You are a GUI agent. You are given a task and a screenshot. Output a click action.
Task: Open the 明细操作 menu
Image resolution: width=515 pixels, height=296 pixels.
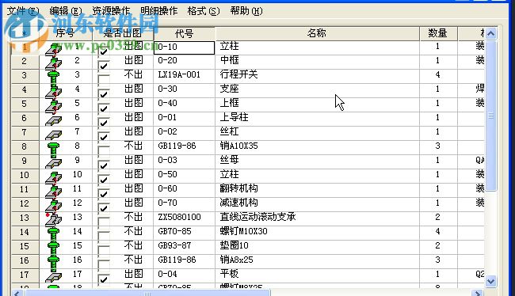[158, 11]
